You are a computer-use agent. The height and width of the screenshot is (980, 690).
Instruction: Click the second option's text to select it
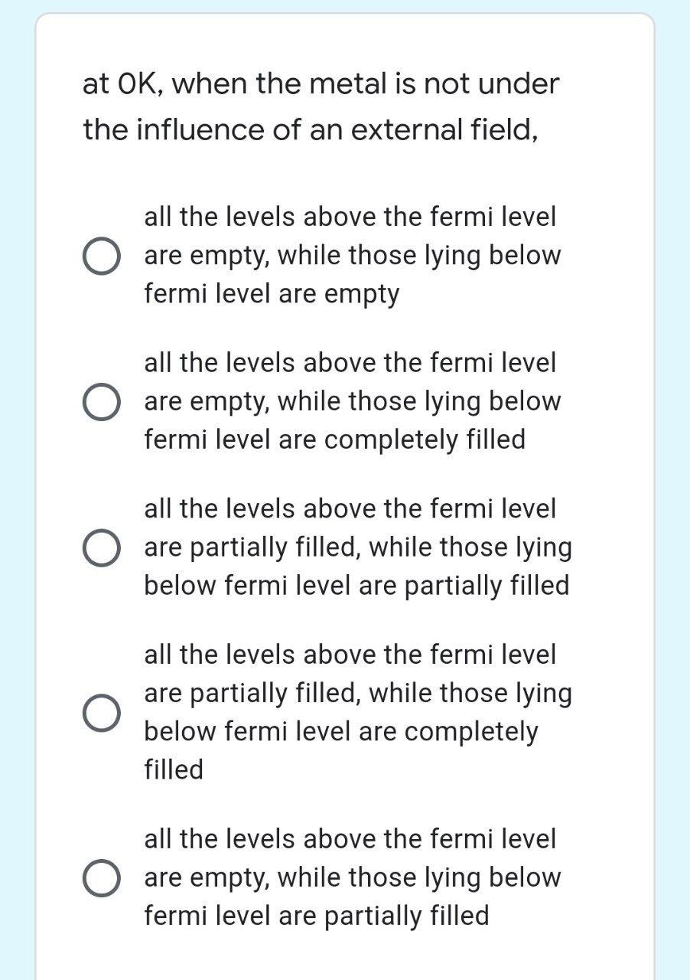click(352, 400)
